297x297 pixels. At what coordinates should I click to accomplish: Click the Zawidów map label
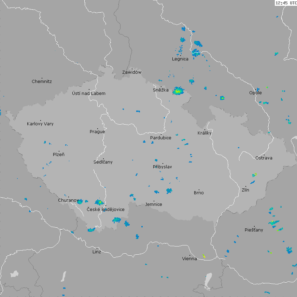point(132,72)
